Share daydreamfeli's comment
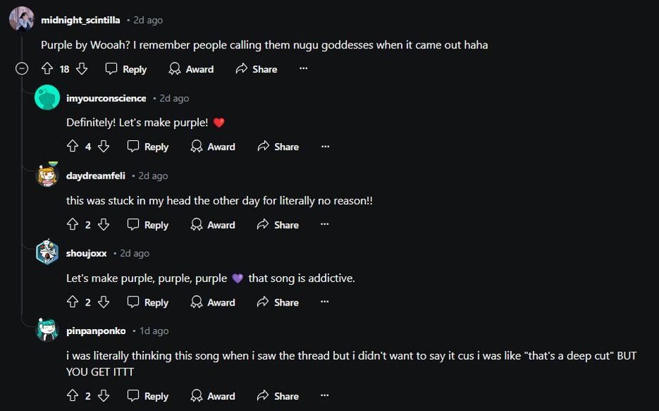659x411 pixels. pos(277,224)
